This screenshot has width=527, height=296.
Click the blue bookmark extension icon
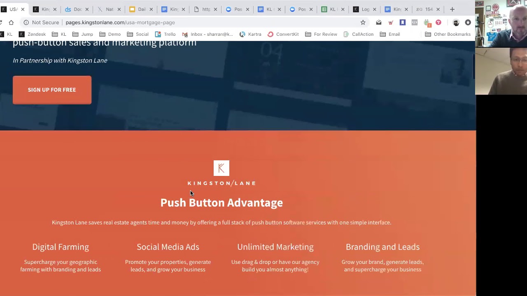(403, 22)
